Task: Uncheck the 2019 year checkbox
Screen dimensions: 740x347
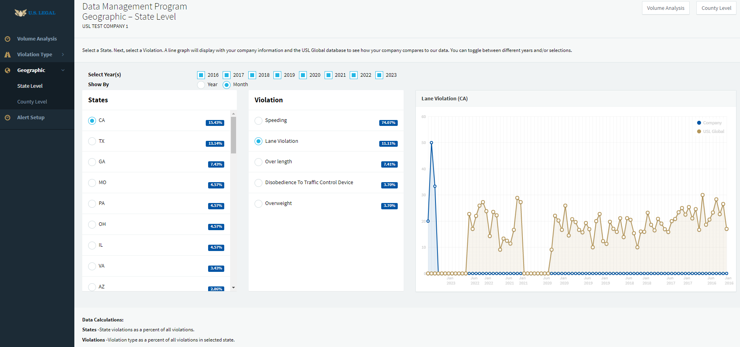Action: [277, 75]
